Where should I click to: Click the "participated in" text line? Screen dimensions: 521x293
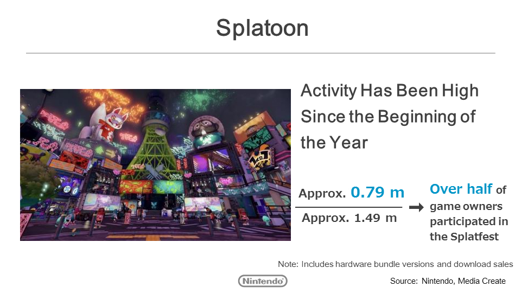[469, 221]
